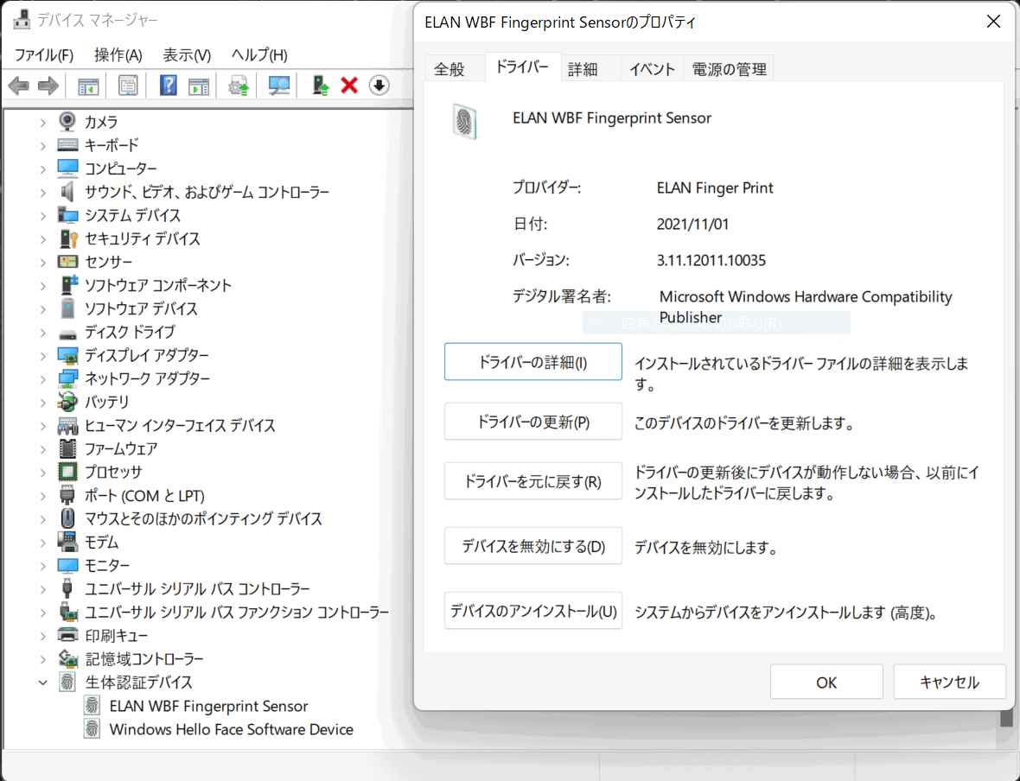Click the ドライバーの更新(P) button
1020x781 pixels.
click(x=532, y=422)
